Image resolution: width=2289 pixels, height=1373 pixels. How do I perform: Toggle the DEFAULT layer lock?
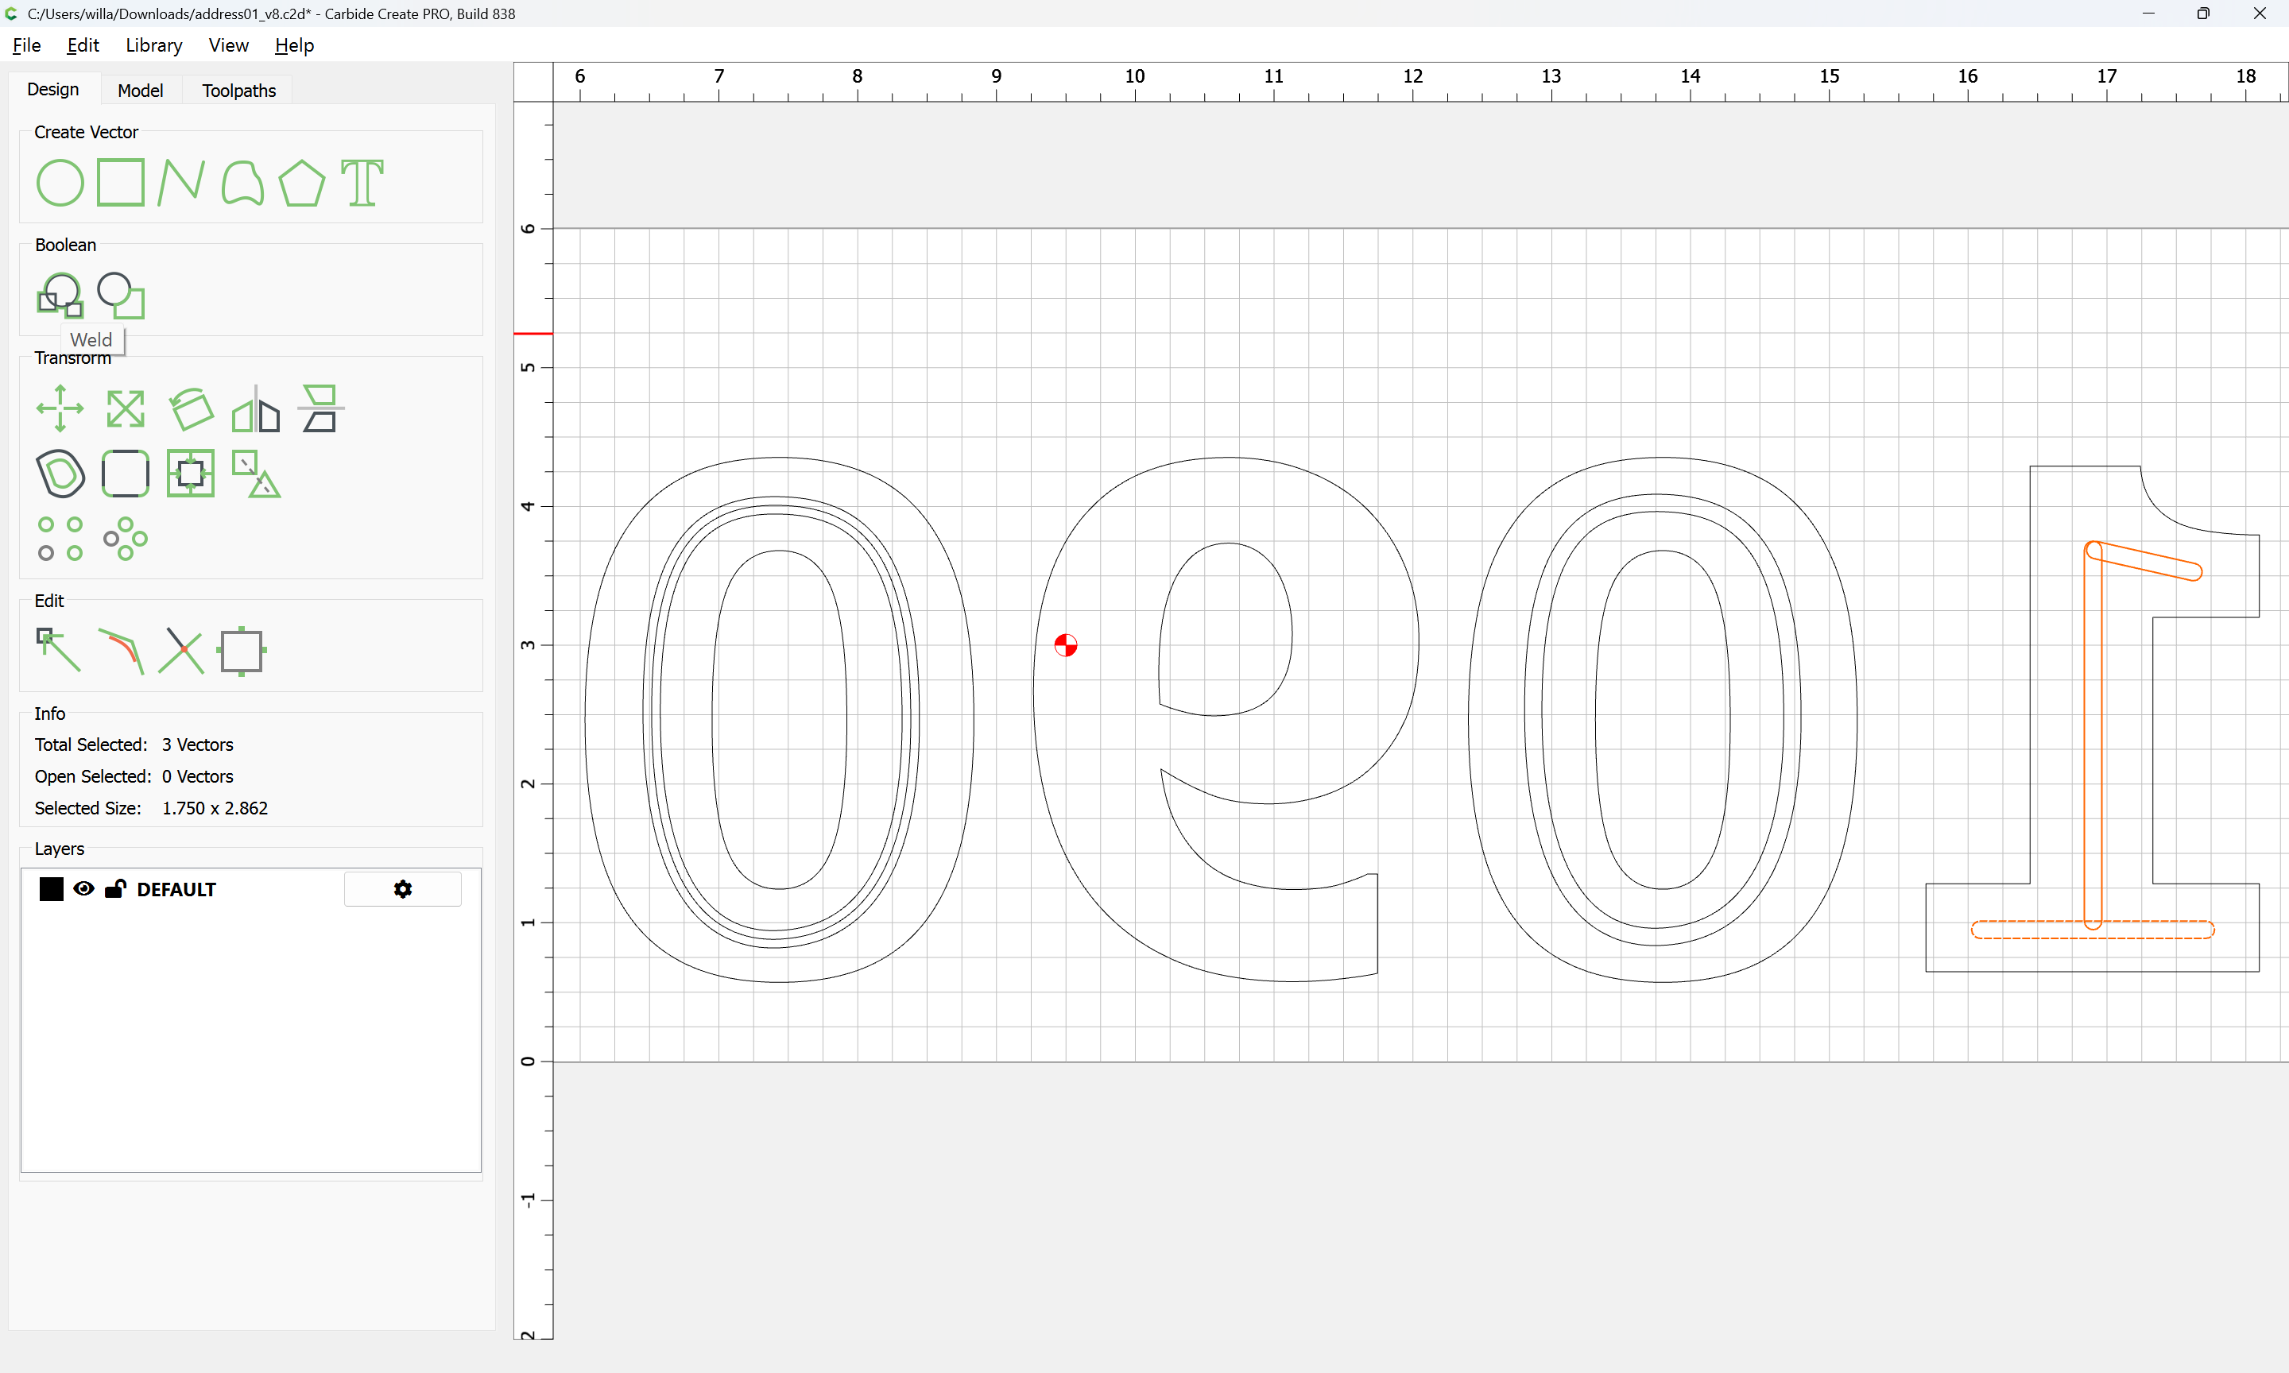[x=114, y=889]
